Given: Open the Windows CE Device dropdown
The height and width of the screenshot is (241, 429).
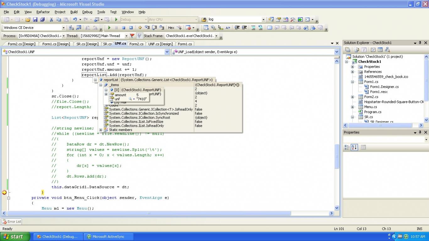Looking at the screenshot, I should pos(63,28).
